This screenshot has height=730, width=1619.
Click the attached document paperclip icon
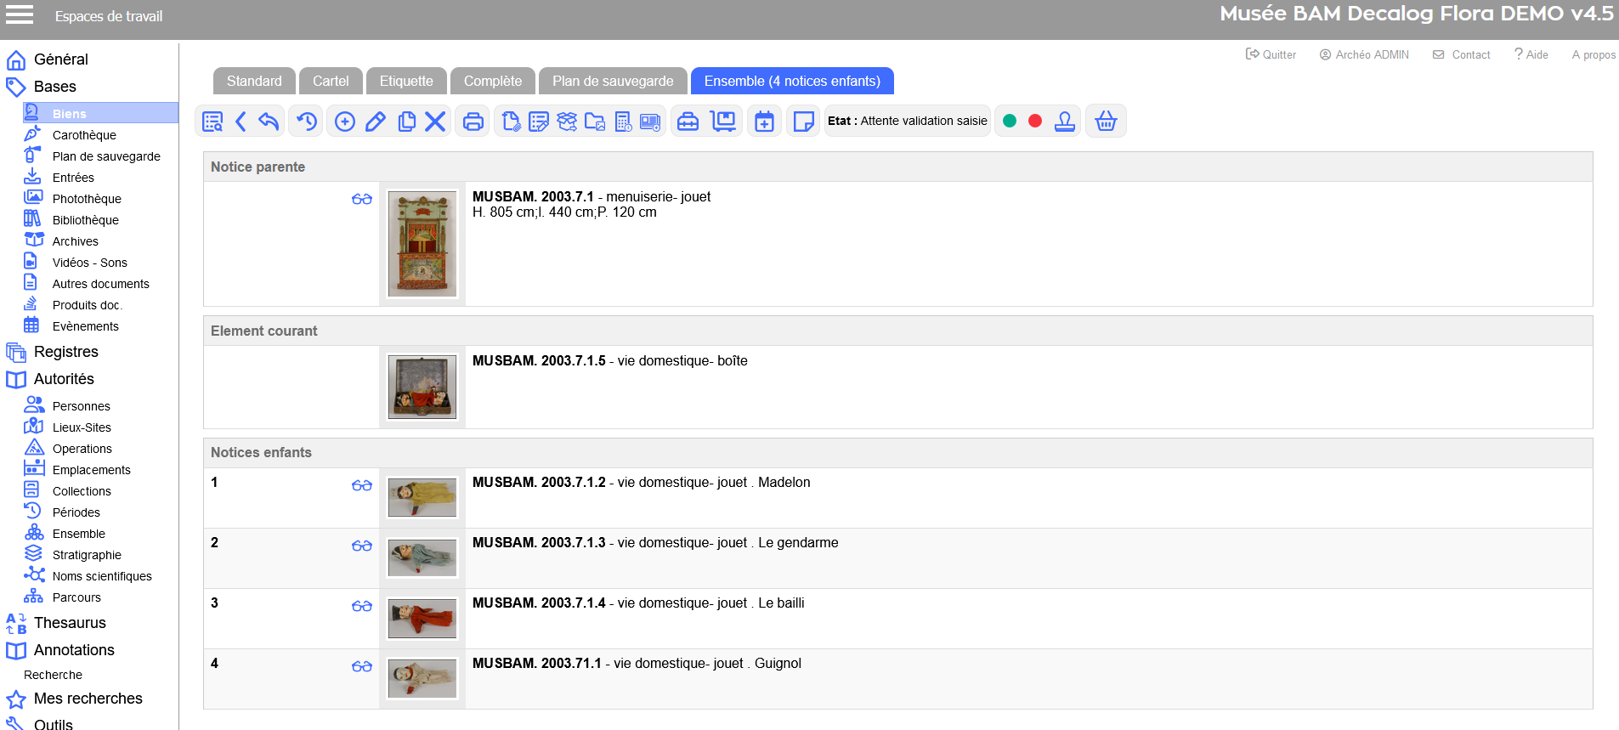pyautogui.click(x=511, y=122)
